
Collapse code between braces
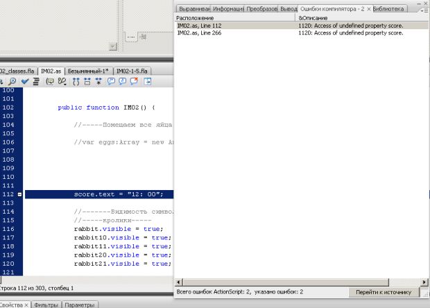tap(76, 81)
